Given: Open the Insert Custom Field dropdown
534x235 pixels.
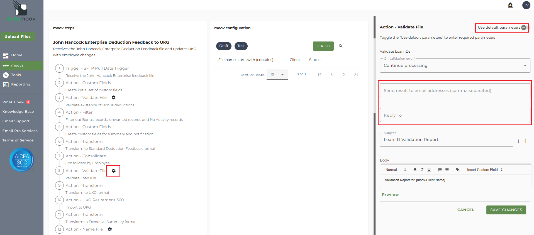Looking at the screenshot, I should 485,170.
